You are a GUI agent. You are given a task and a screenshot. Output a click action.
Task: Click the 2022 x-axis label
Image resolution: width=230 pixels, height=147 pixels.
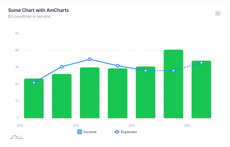[x=187, y=125]
